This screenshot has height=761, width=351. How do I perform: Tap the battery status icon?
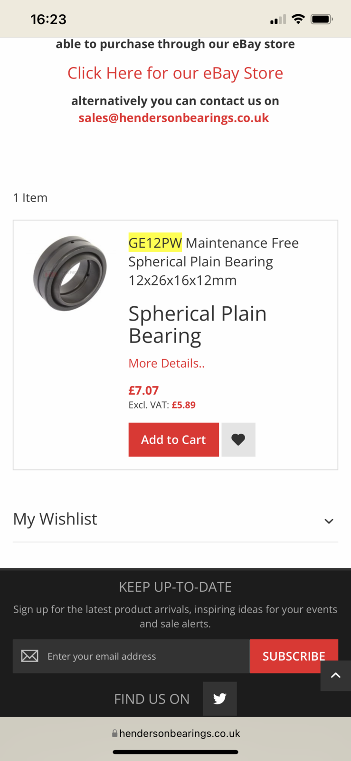[322, 19]
